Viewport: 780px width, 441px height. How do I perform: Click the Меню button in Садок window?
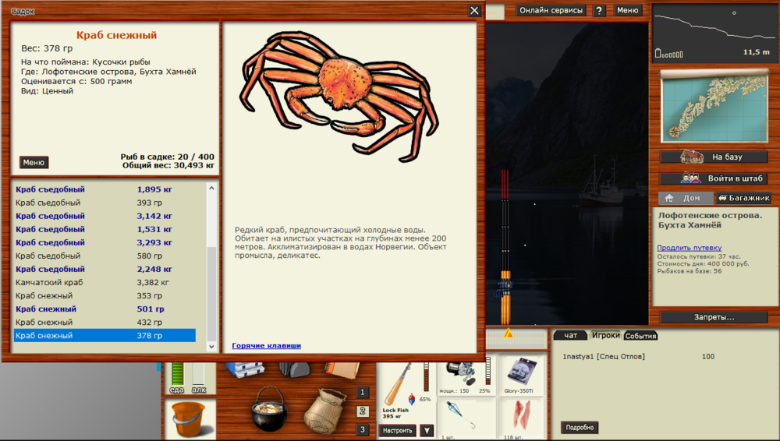point(34,162)
